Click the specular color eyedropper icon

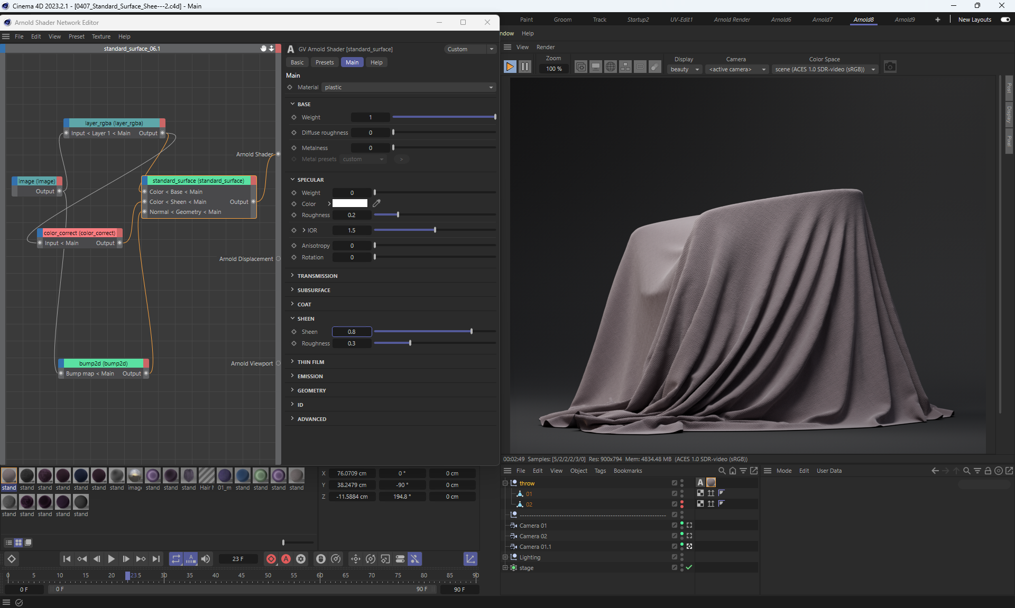pyautogui.click(x=376, y=203)
